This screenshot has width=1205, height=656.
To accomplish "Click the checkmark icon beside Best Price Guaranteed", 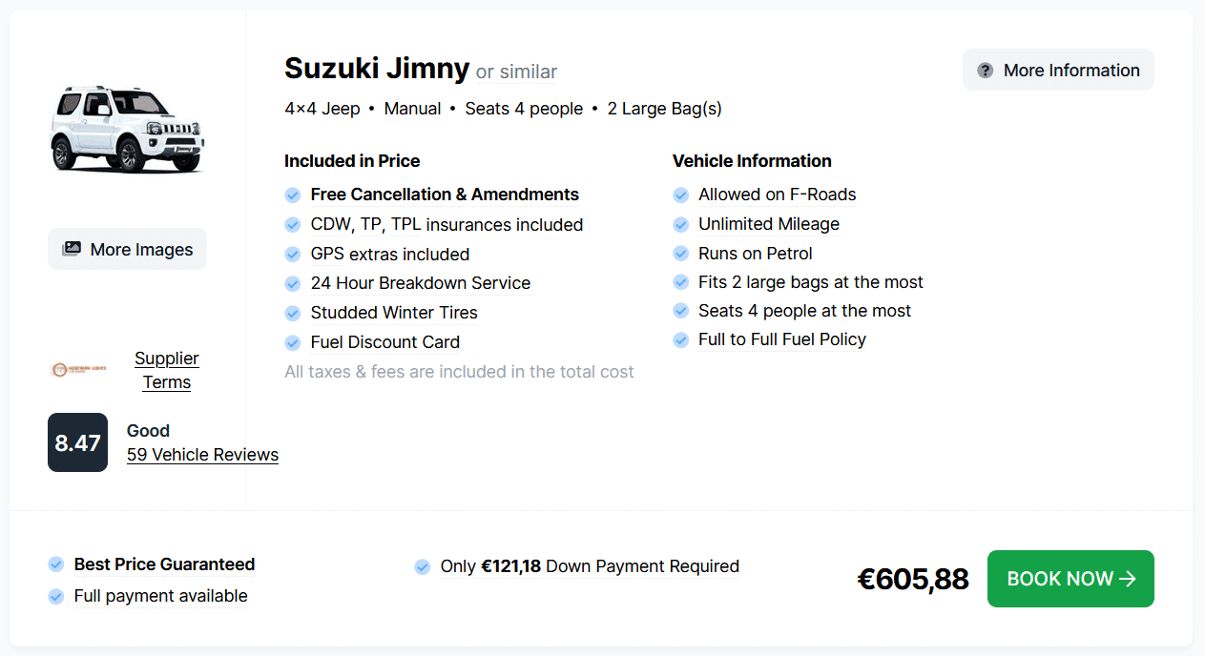I will [x=56, y=564].
